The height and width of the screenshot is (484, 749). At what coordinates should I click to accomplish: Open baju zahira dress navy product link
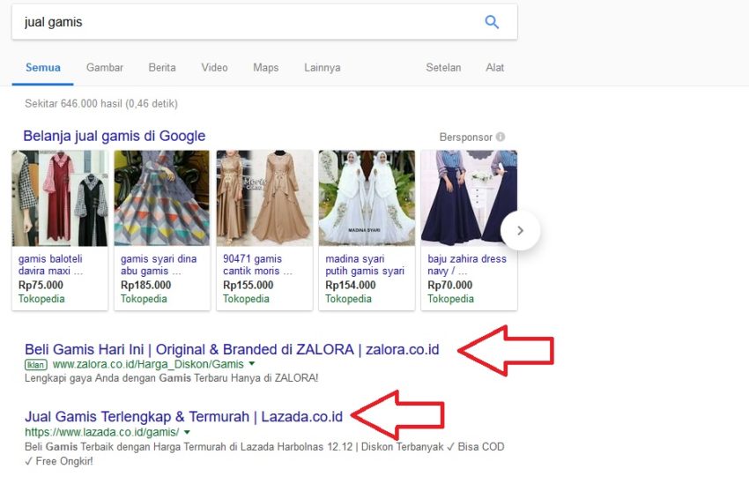[x=467, y=264]
